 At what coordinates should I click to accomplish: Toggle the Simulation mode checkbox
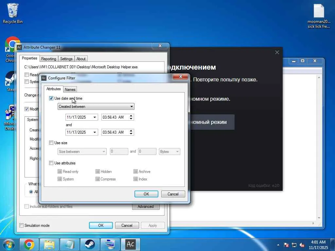(21, 226)
